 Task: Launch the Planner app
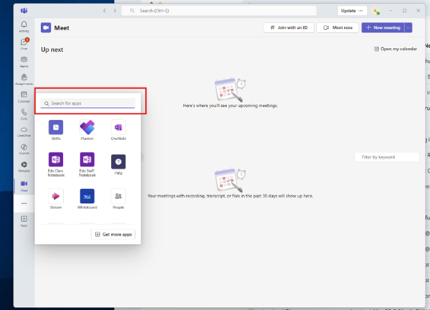(87, 130)
